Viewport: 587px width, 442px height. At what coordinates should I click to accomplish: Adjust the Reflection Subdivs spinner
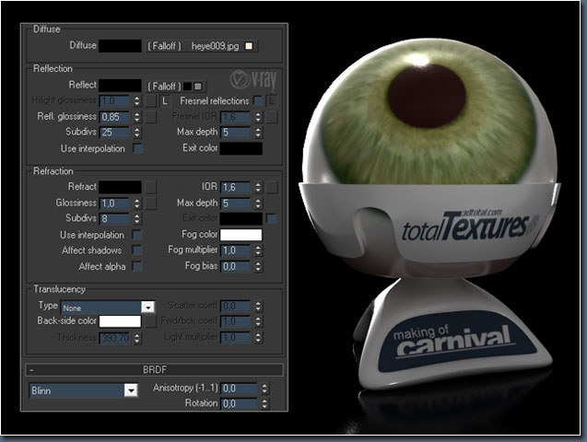point(137,133)
